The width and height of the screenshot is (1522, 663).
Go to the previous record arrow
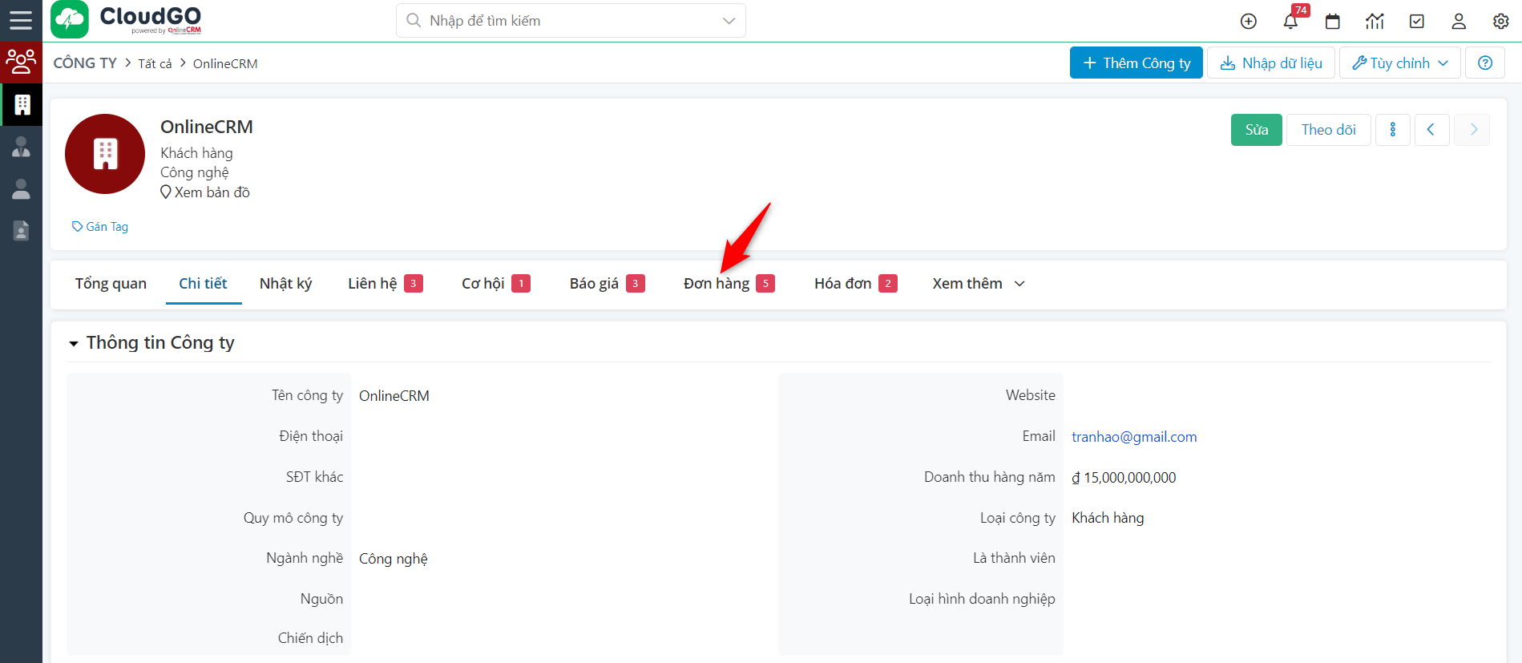tap(1431, 130)
